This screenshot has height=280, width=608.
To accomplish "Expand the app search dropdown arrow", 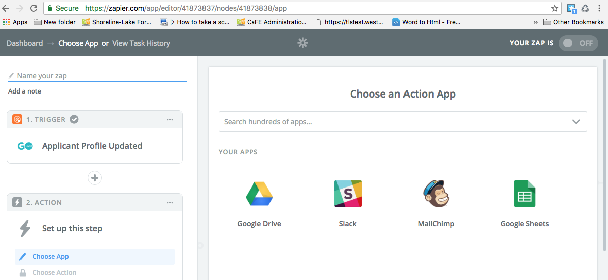I will tap(576, 122).
